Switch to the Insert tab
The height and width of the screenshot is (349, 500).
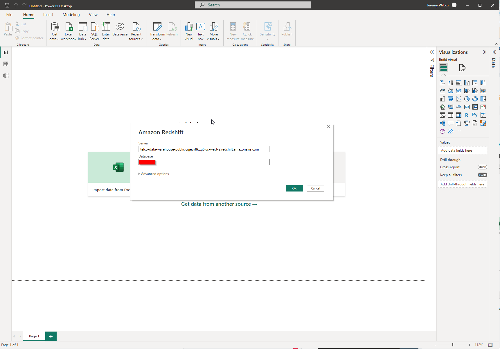48,15
